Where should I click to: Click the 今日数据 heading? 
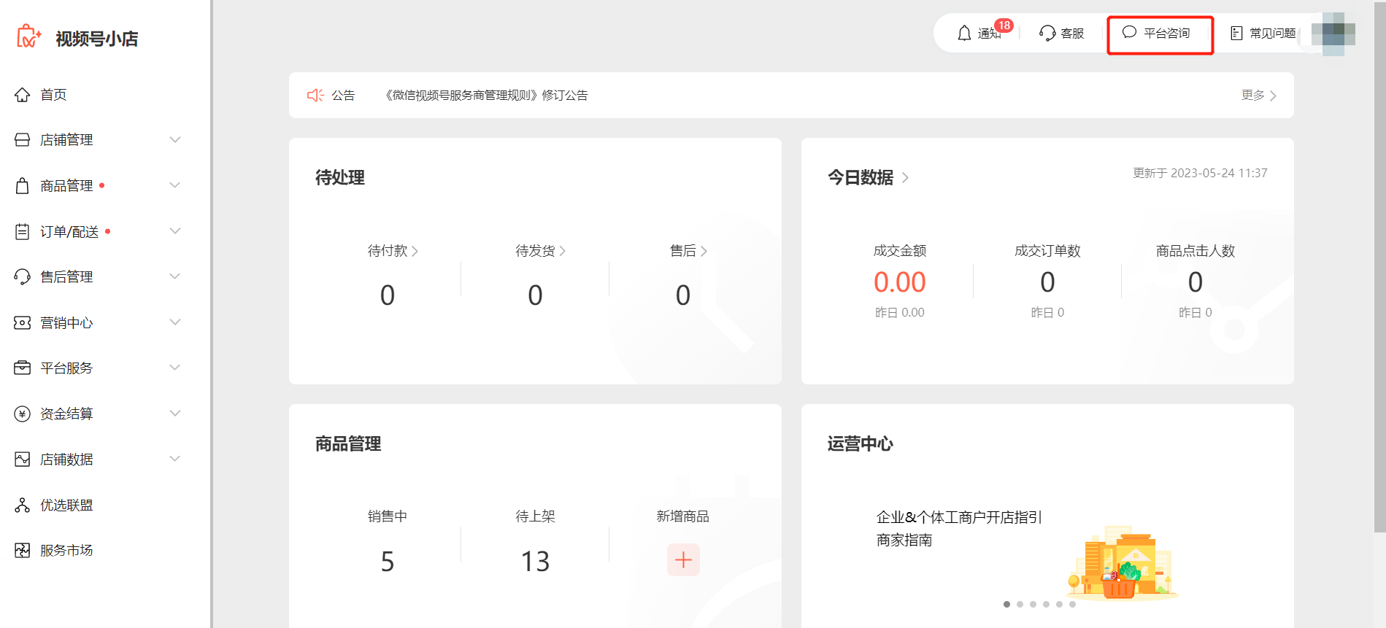point(861,178)
